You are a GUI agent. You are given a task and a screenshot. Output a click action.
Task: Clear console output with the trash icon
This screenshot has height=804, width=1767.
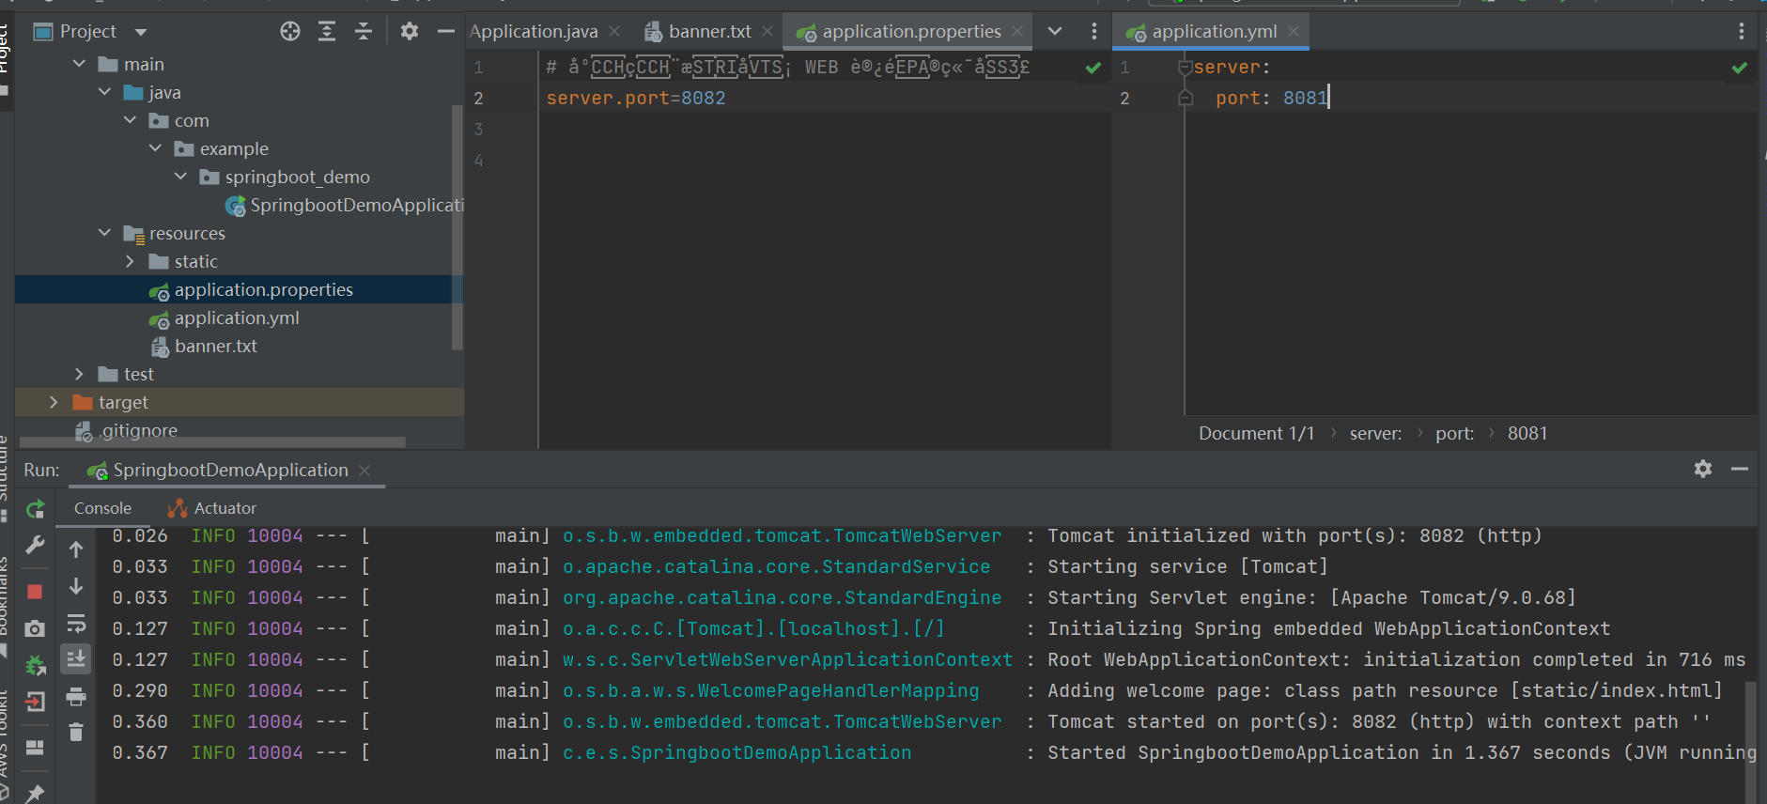click(x=76, y=732)
